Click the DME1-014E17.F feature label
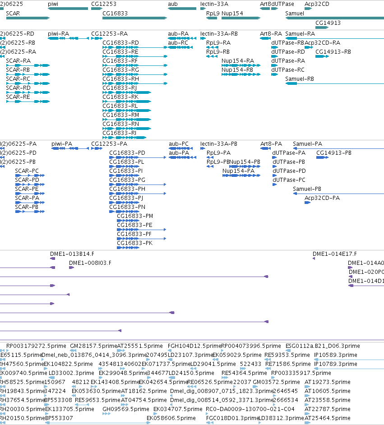384x425 pixels. tap(335, 254)
